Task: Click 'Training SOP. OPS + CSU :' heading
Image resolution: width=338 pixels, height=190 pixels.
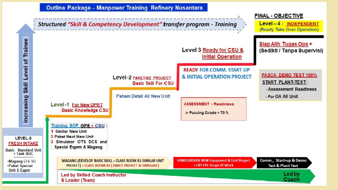Action: tap(79, 126)
